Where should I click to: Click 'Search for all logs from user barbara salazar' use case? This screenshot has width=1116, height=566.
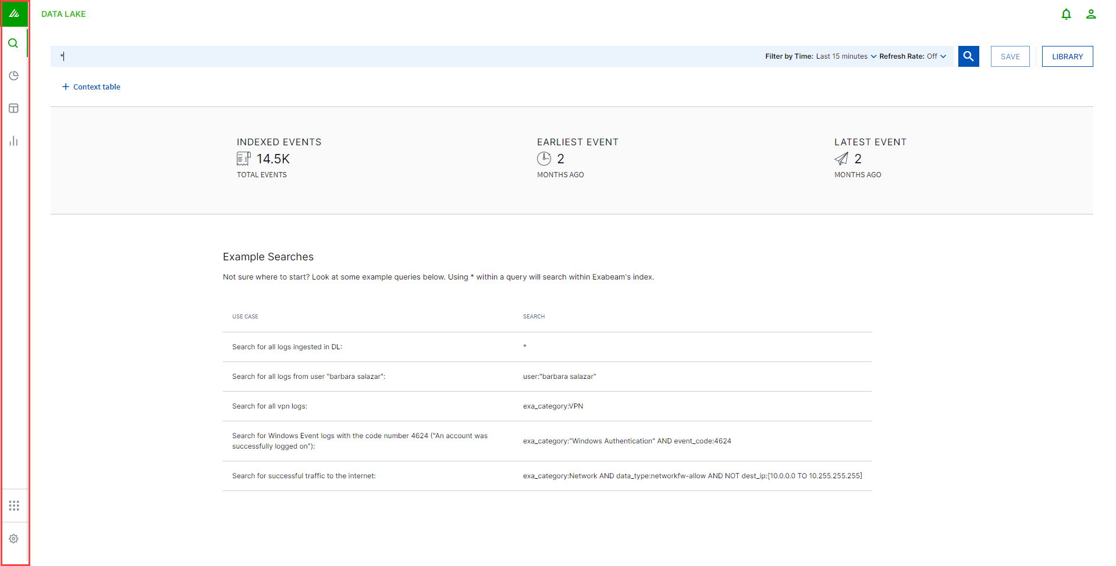pos(308,377)
